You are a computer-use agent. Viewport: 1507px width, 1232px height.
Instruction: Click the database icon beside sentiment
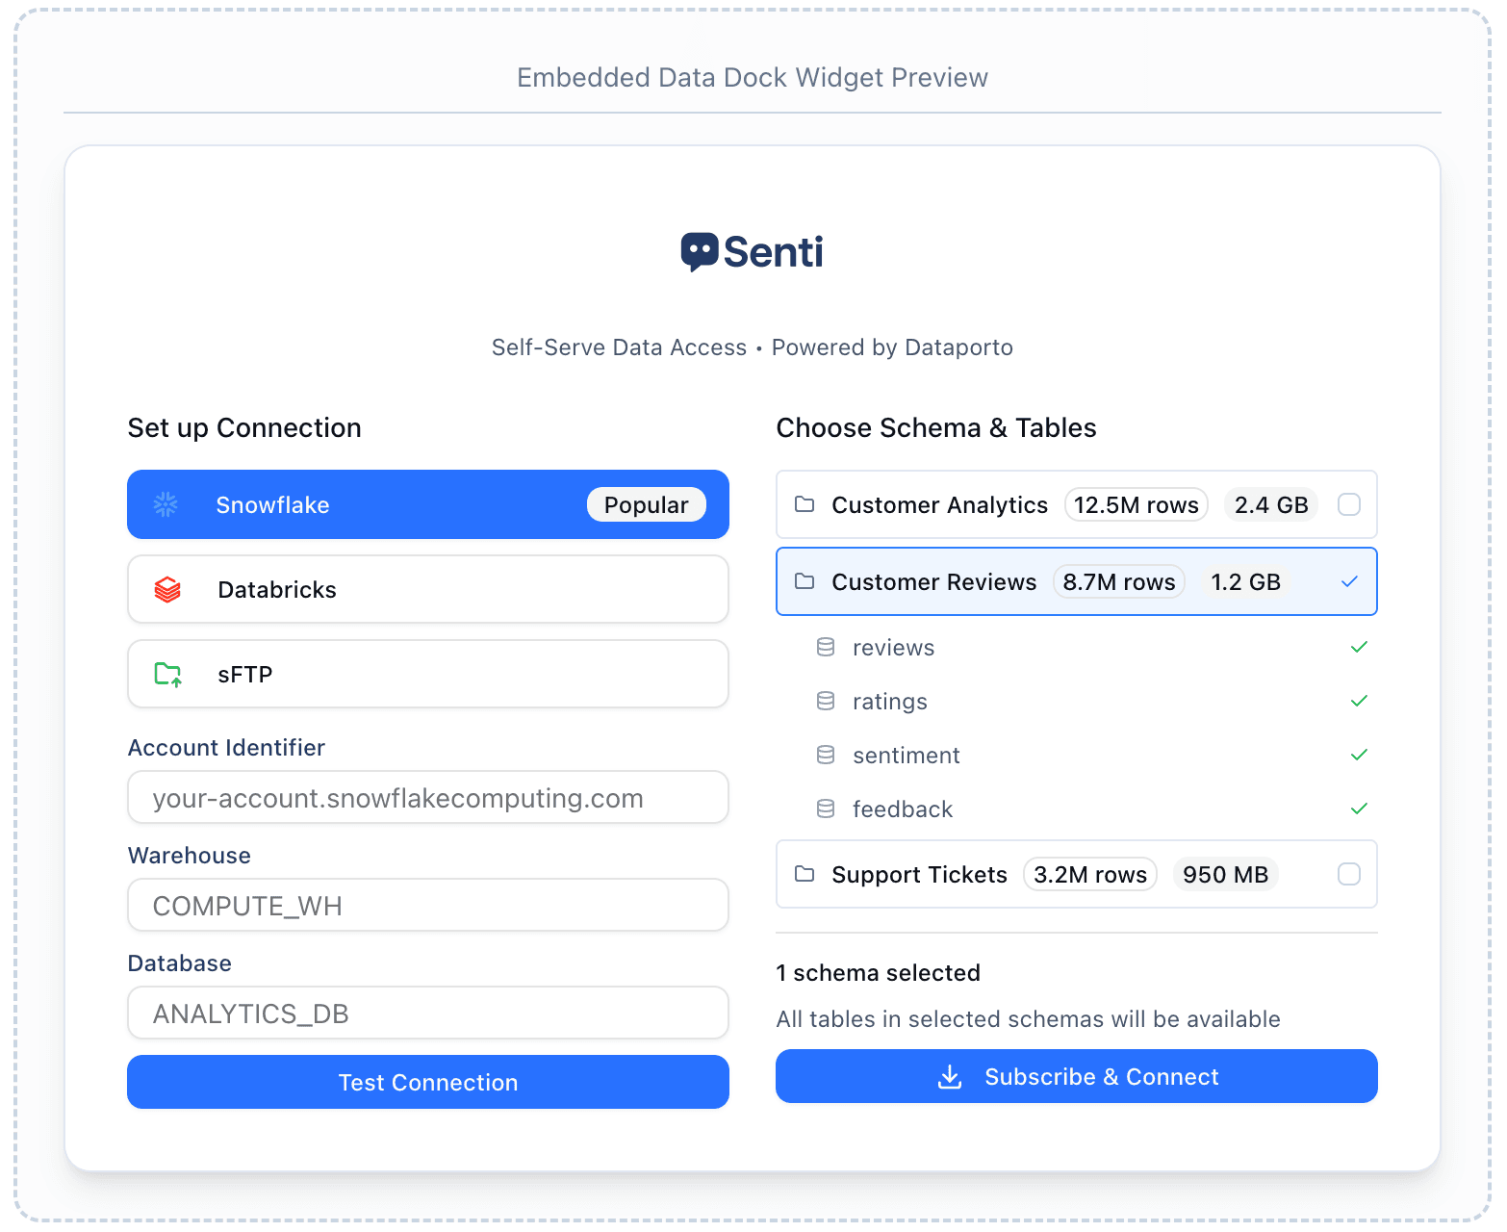coord(825,755)
